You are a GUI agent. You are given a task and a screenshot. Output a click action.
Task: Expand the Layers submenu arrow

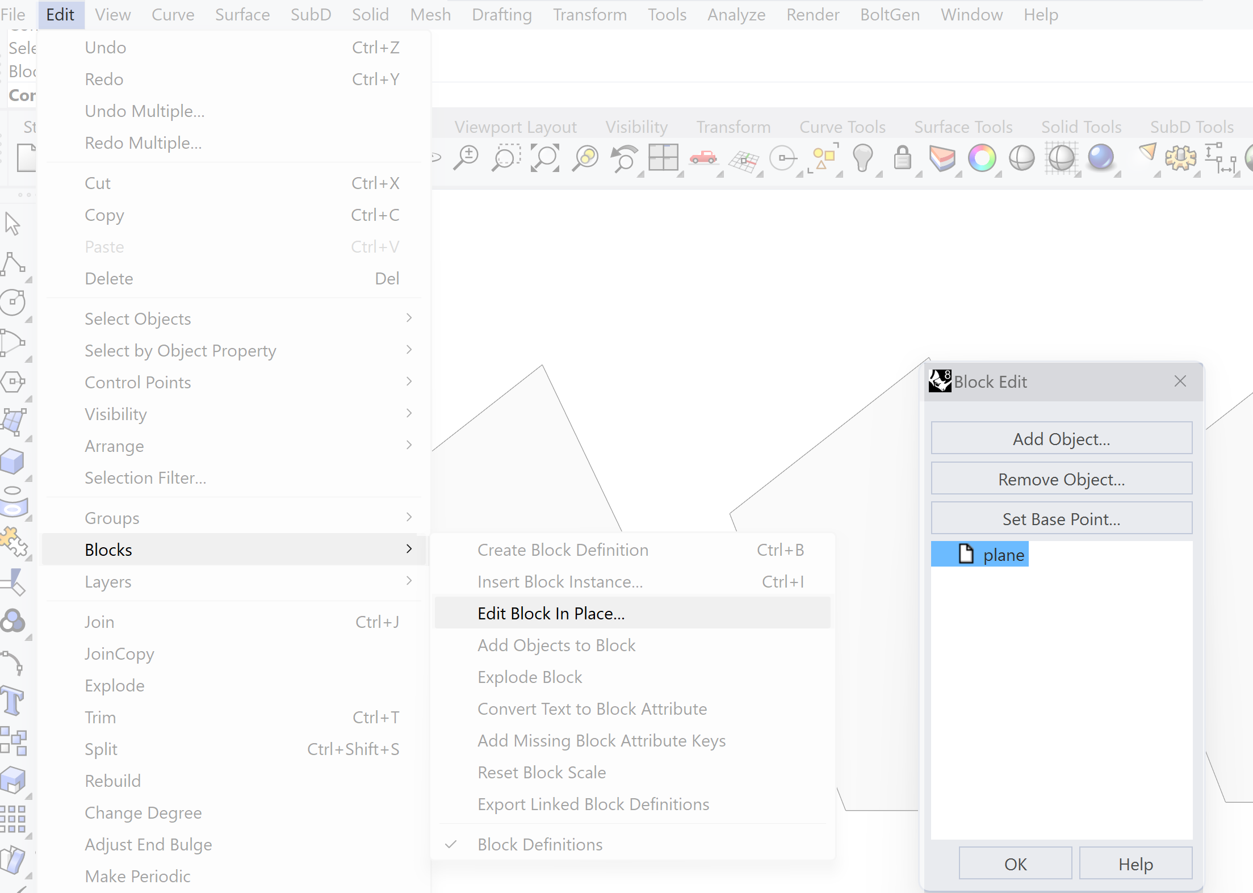coord(409,581)
